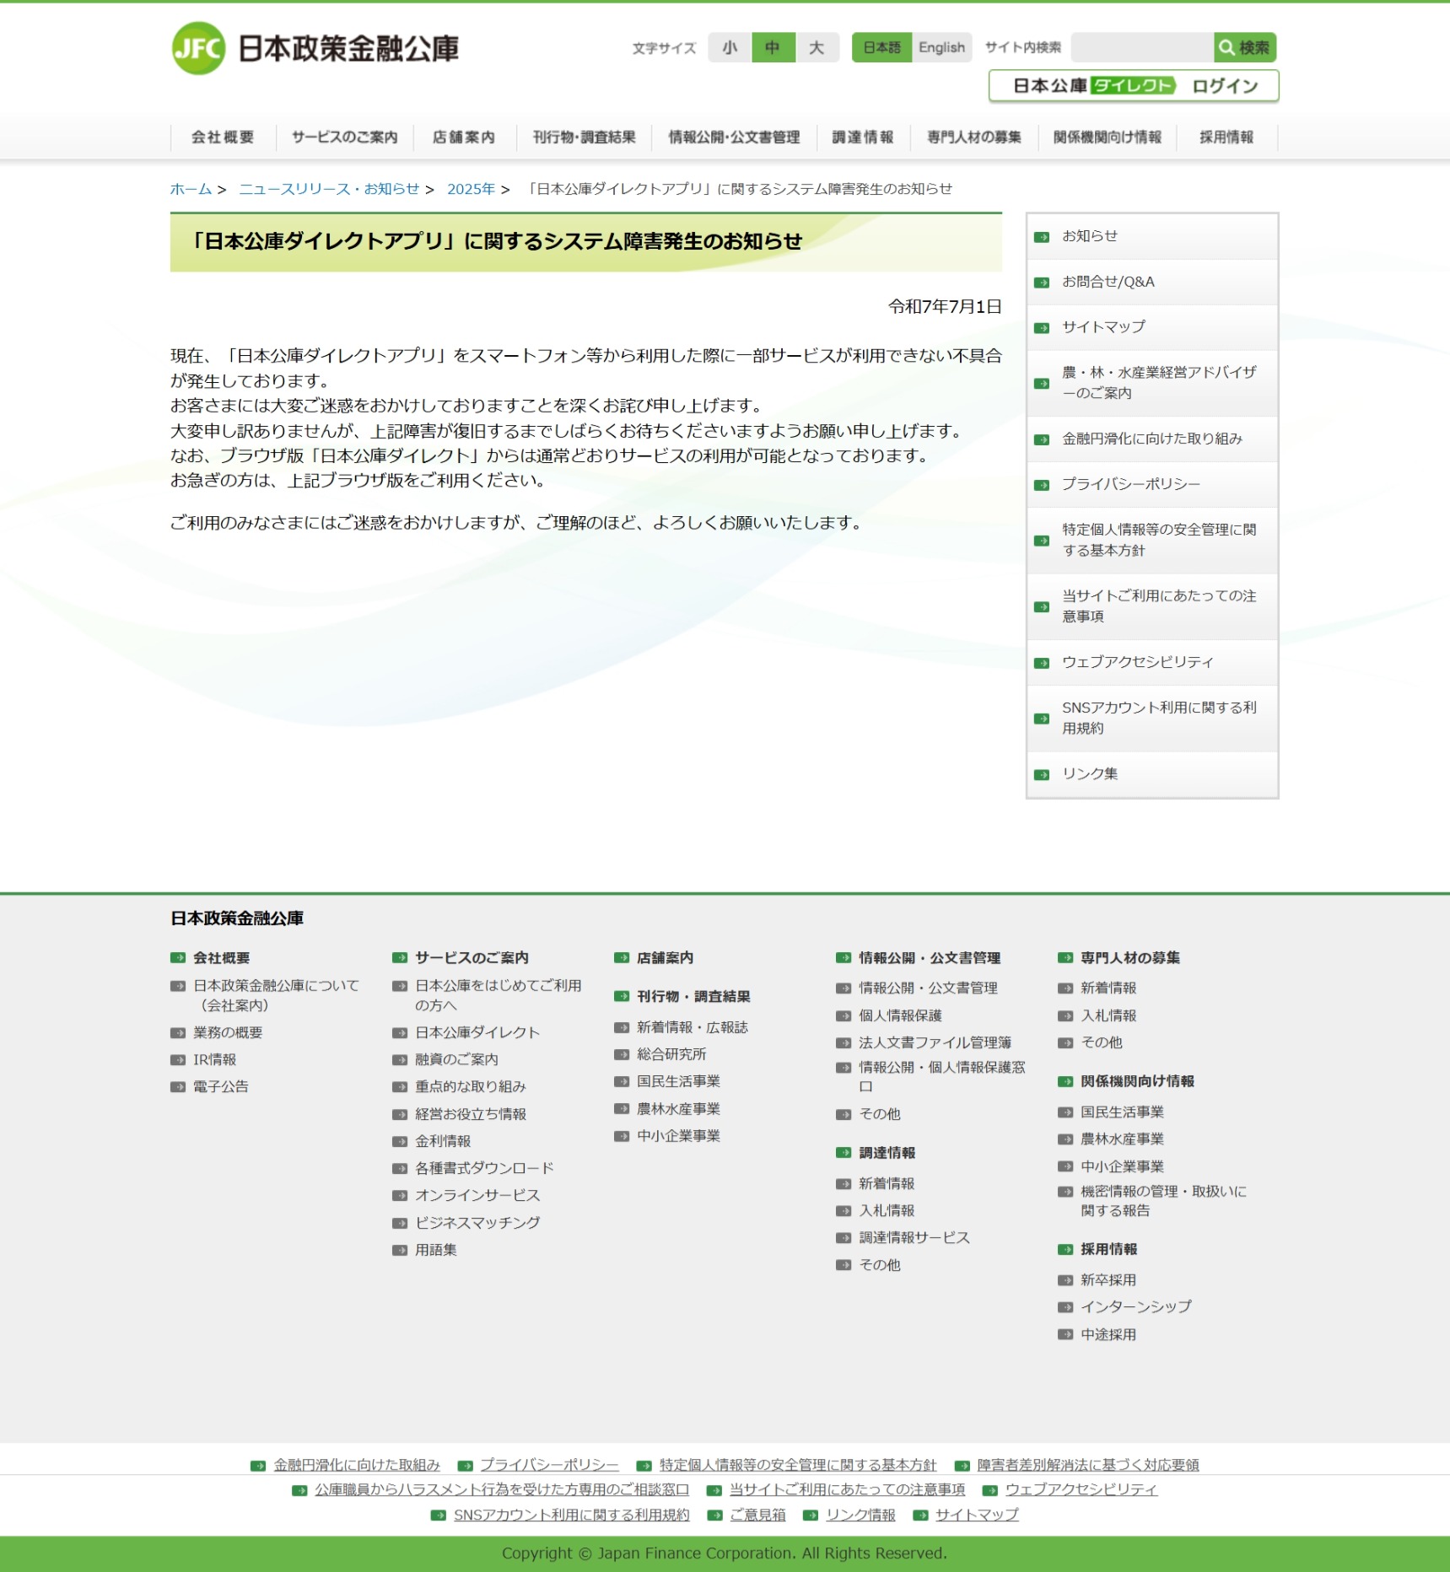Click gray arrow icon beside IR情報
Screen dimensions: 1450x1572
[178, 1060]
